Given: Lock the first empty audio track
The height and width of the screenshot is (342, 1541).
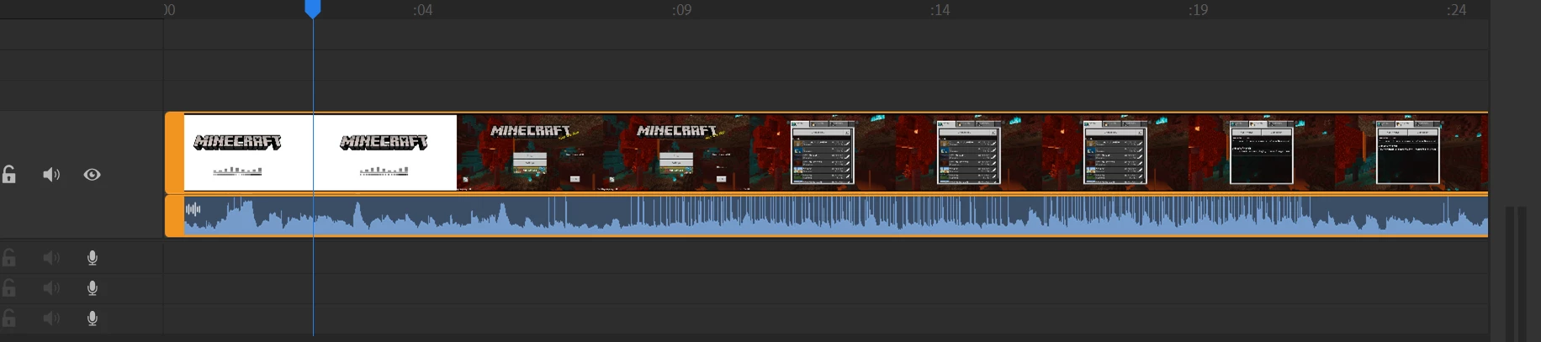Looking at the screenshot, I should (8, 258).
